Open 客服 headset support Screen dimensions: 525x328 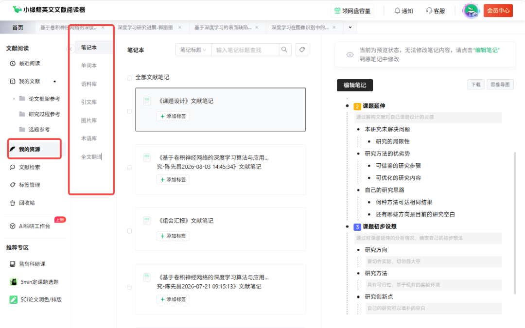tap(429, 11)
